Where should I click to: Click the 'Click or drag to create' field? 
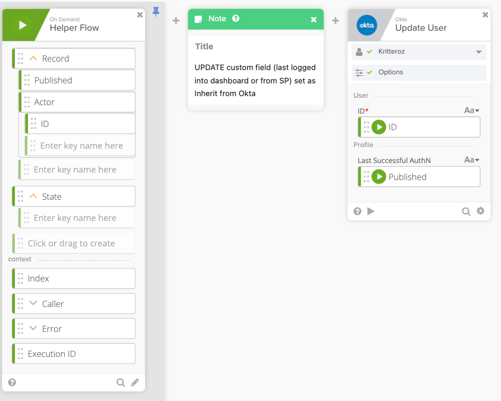tap(71, 243)
